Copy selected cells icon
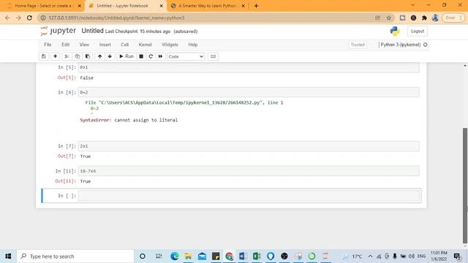The image size is (468, 263). 78,56
